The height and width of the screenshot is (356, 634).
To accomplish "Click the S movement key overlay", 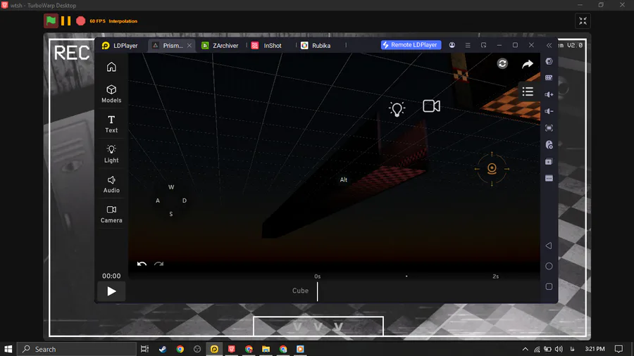I will click(171, 214).
